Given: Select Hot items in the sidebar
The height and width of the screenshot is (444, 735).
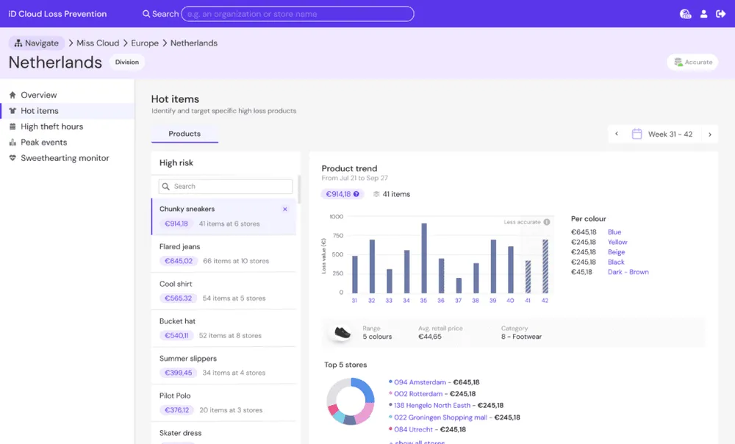Looking at the screenshot, I should coord(67,111).
